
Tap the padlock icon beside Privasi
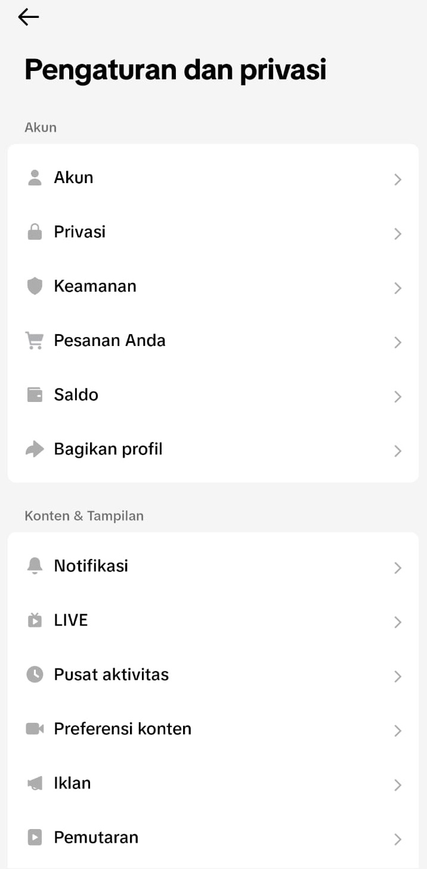[x=35, y=232]
